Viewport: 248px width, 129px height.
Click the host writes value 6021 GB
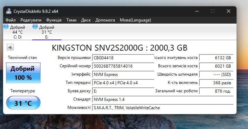216,66
